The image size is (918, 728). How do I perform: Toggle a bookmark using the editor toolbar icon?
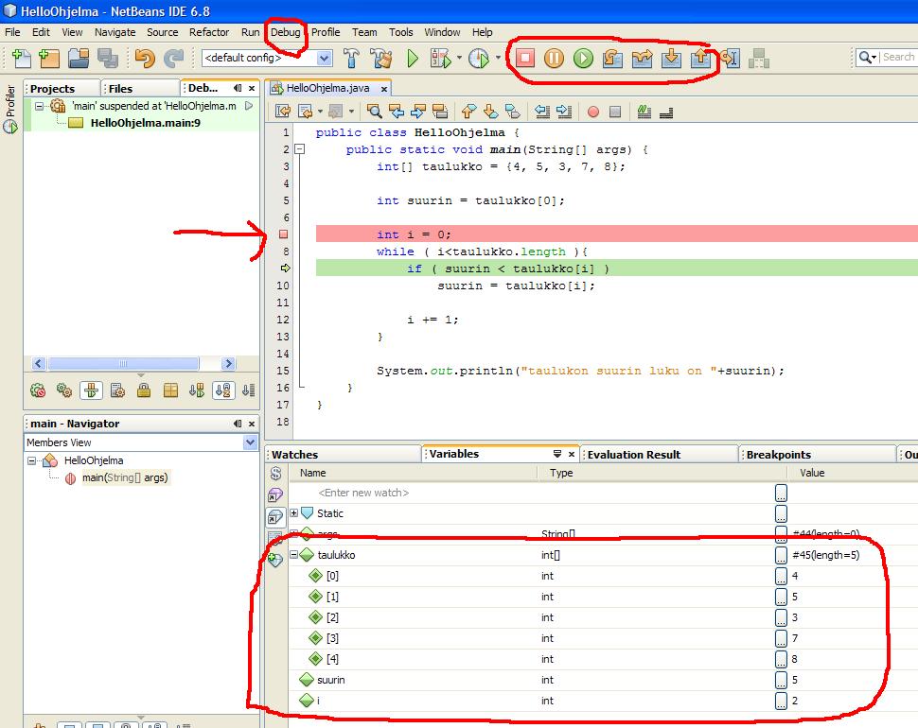click(512, 112)
